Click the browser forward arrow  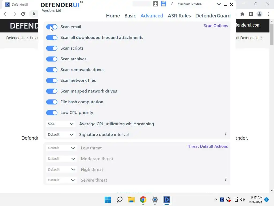(x=14, y=14)
